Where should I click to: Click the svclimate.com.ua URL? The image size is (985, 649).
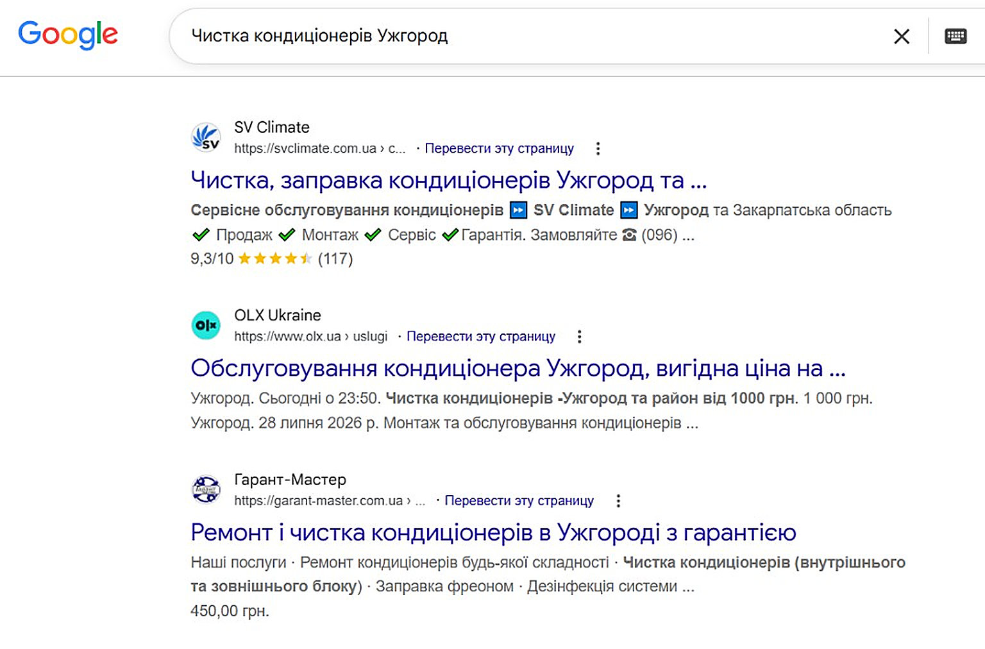click(x=319, y=149)
